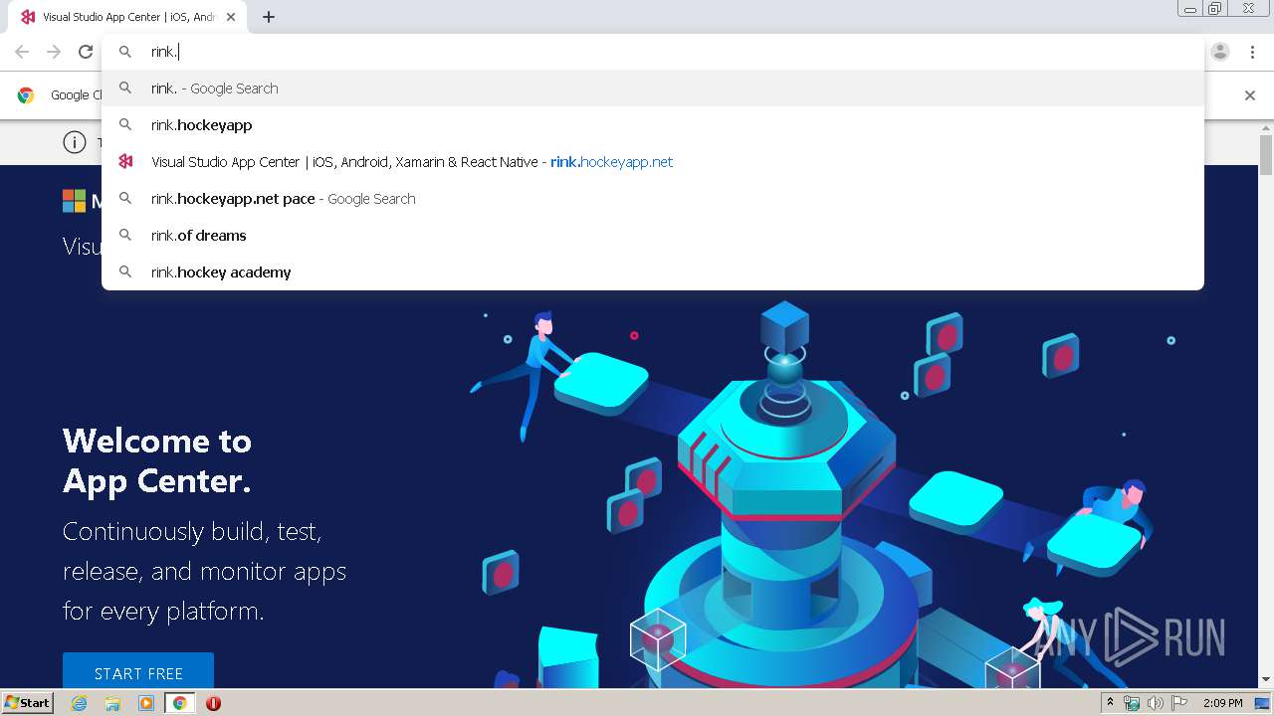Open Windows Explorer folder from the taskbar
1274x716 pixels.
pos(112,703)
